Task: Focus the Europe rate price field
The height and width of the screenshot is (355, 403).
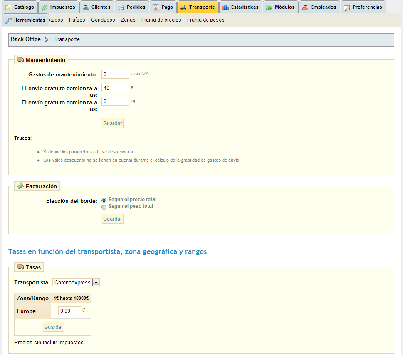Action: pyautogui.click(x=69, y=311)
